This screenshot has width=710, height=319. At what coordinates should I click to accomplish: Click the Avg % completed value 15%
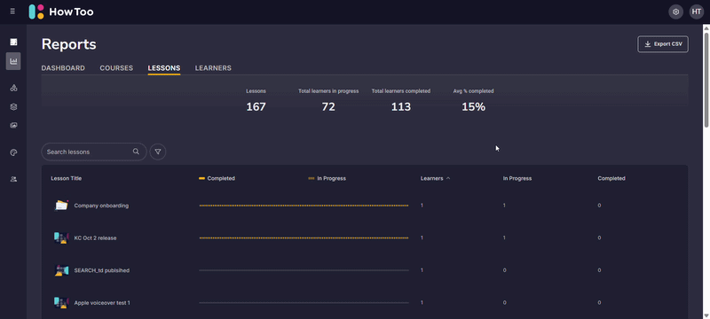tap(474, 107)
